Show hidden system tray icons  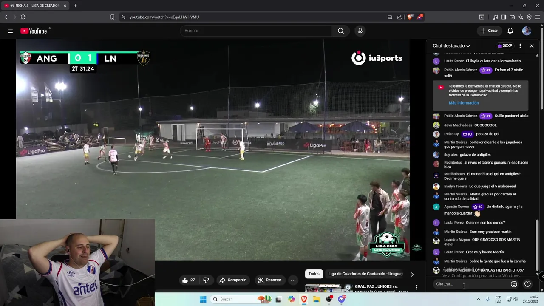pyautogui.click(x=479, y=299)
